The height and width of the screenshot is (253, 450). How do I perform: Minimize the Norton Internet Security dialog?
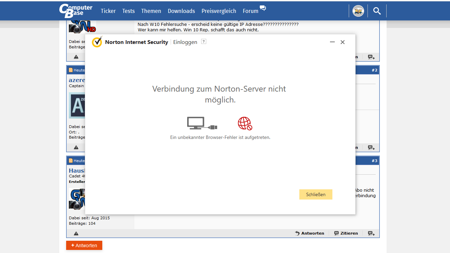332,42
